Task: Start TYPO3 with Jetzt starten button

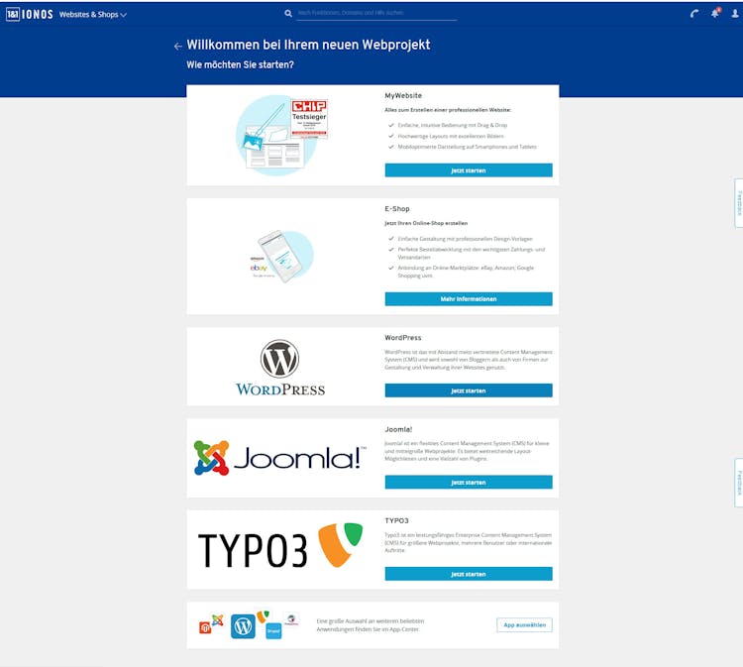Action: (x=469, y=574)
